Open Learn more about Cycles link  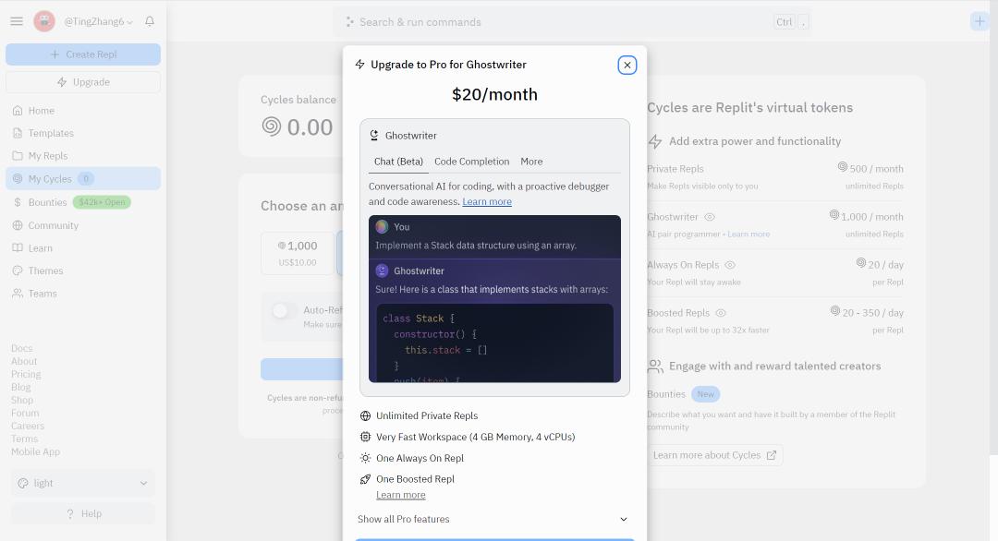tap(714, 455)
